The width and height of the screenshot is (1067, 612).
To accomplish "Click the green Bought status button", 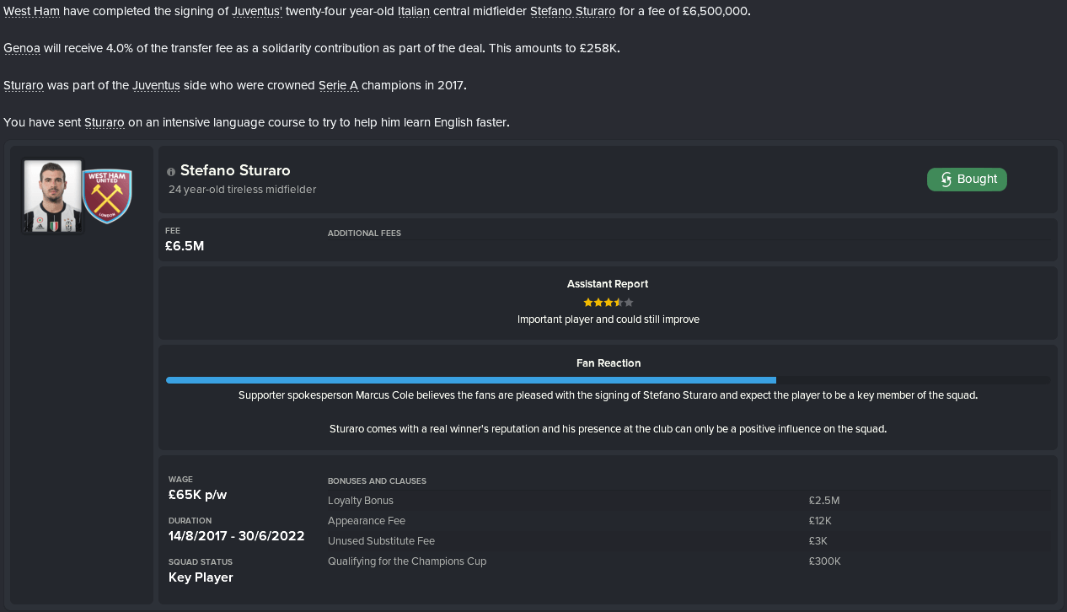I will (967, 179).
